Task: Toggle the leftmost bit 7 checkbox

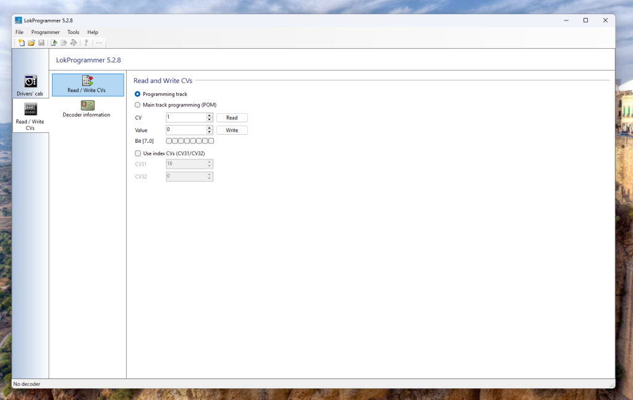Action: point(169,141)
